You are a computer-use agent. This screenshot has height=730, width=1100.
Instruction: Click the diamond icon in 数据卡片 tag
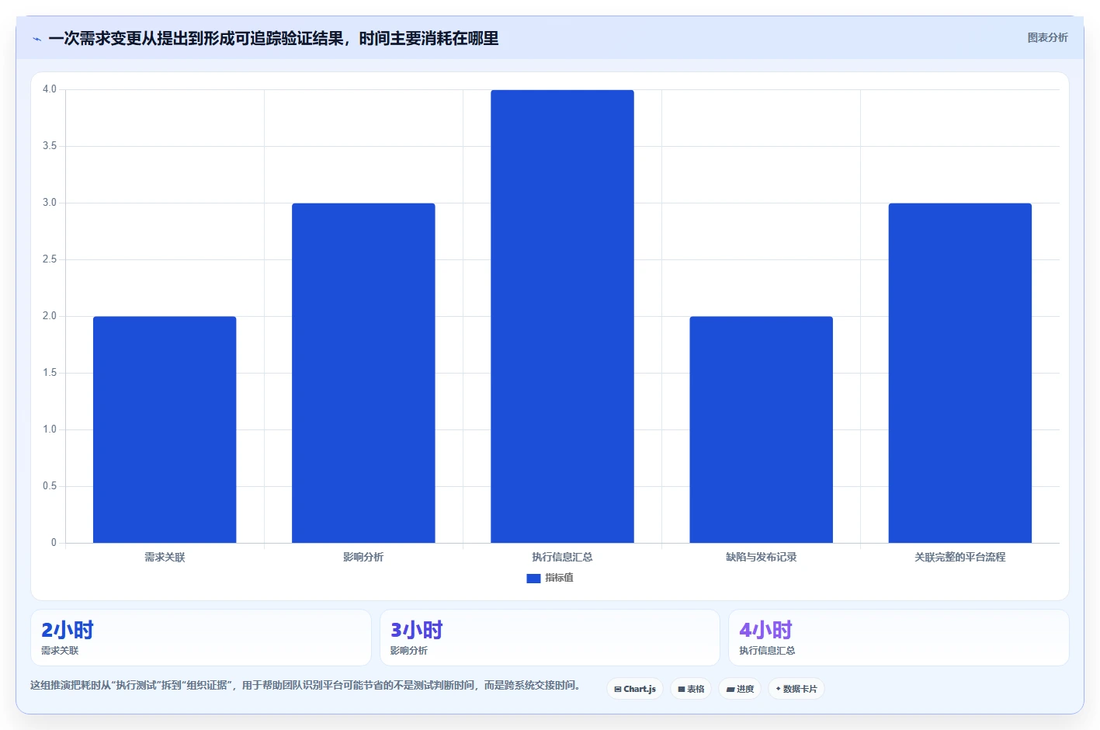tap(778, 689)
